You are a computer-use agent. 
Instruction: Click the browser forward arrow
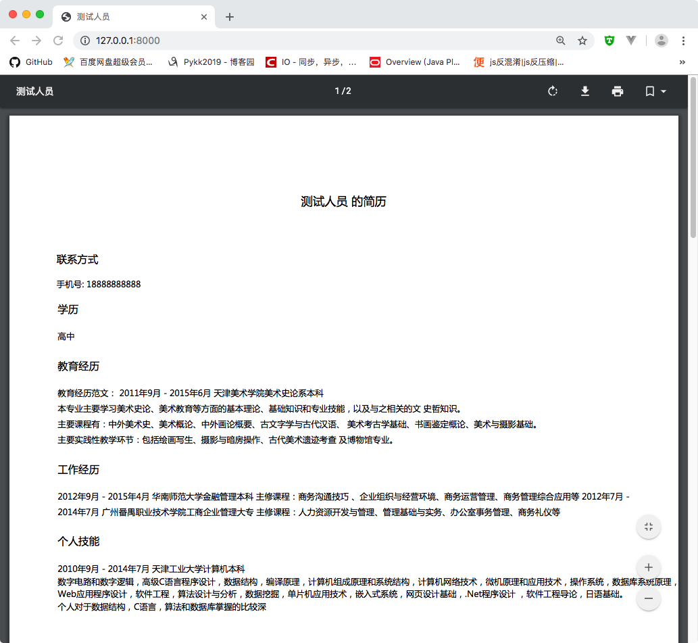coord(36,41)
